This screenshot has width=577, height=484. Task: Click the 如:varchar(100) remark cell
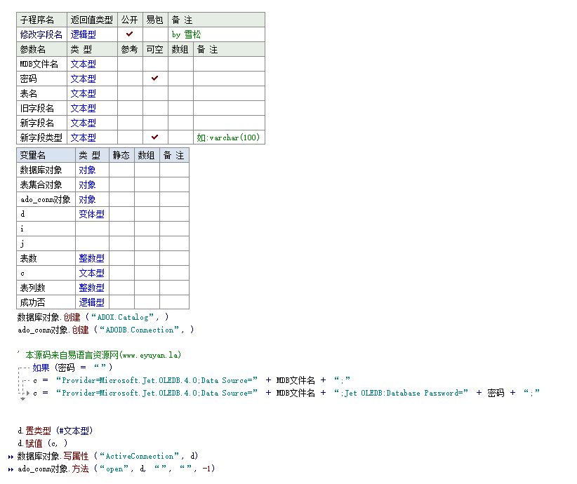tap(229, 137)
